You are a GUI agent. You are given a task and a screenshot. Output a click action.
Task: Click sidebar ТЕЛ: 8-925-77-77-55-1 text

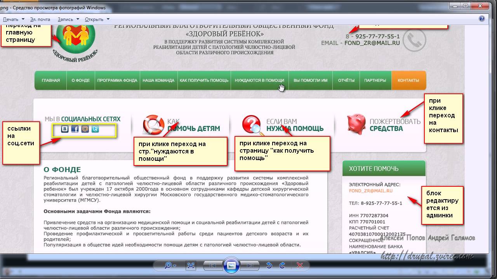[x=375, y=203]
